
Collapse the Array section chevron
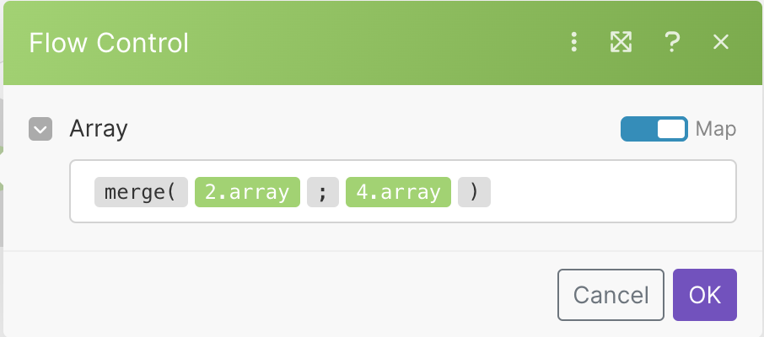[40, 129]
